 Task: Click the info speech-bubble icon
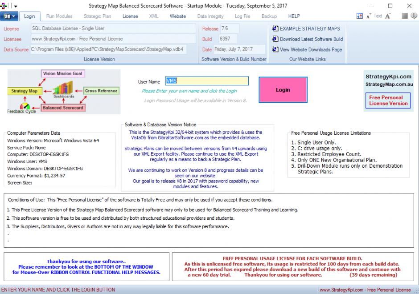point(414,16)
